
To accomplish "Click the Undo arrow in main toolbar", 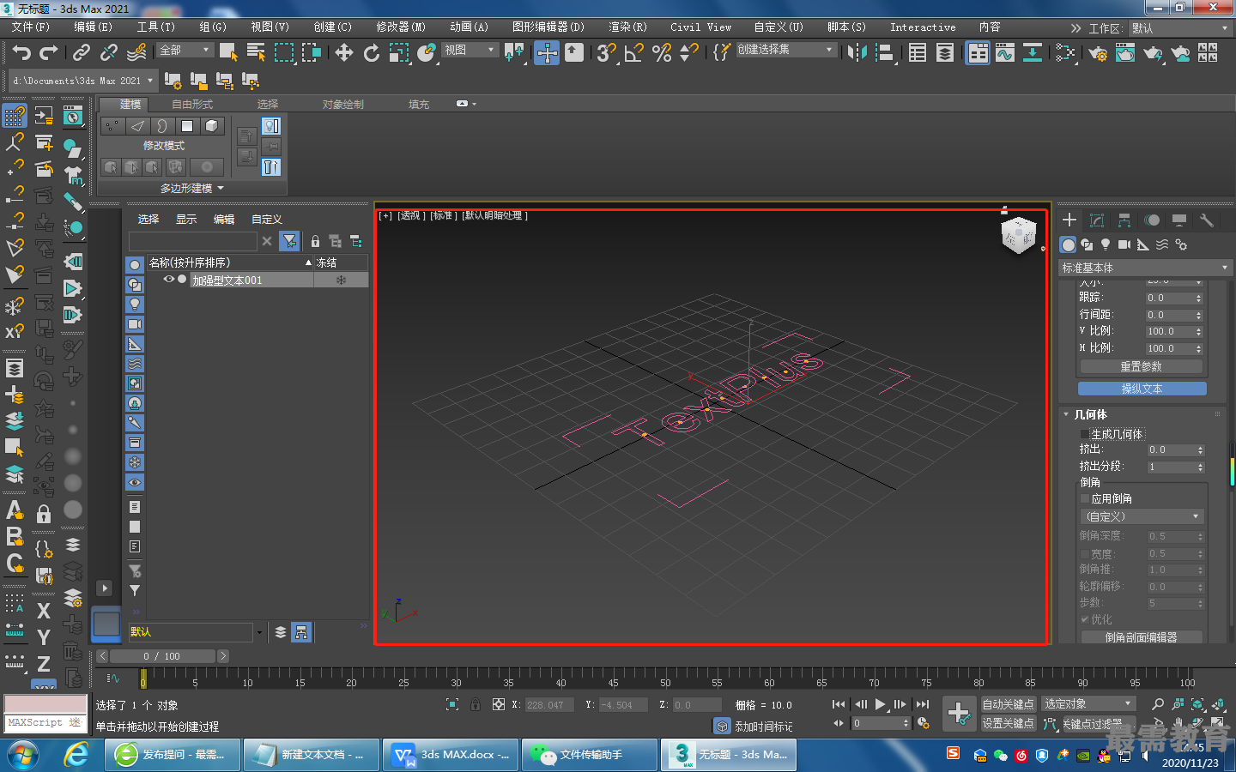I will click(21, 52).
